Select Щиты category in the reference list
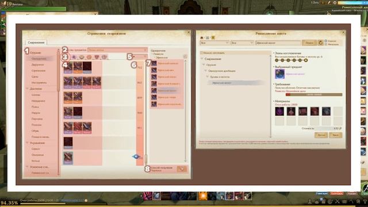The height and width of the screenshot is (207, 368). click(x=35, y=76)
